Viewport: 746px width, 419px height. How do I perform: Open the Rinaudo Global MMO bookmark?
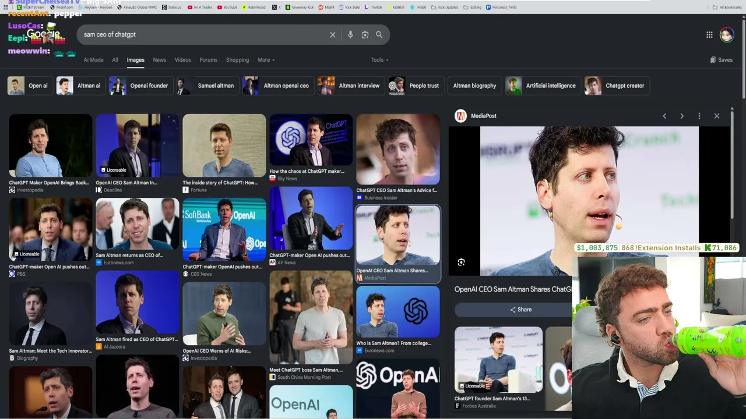pyautogui.click(x=136, y=8)
